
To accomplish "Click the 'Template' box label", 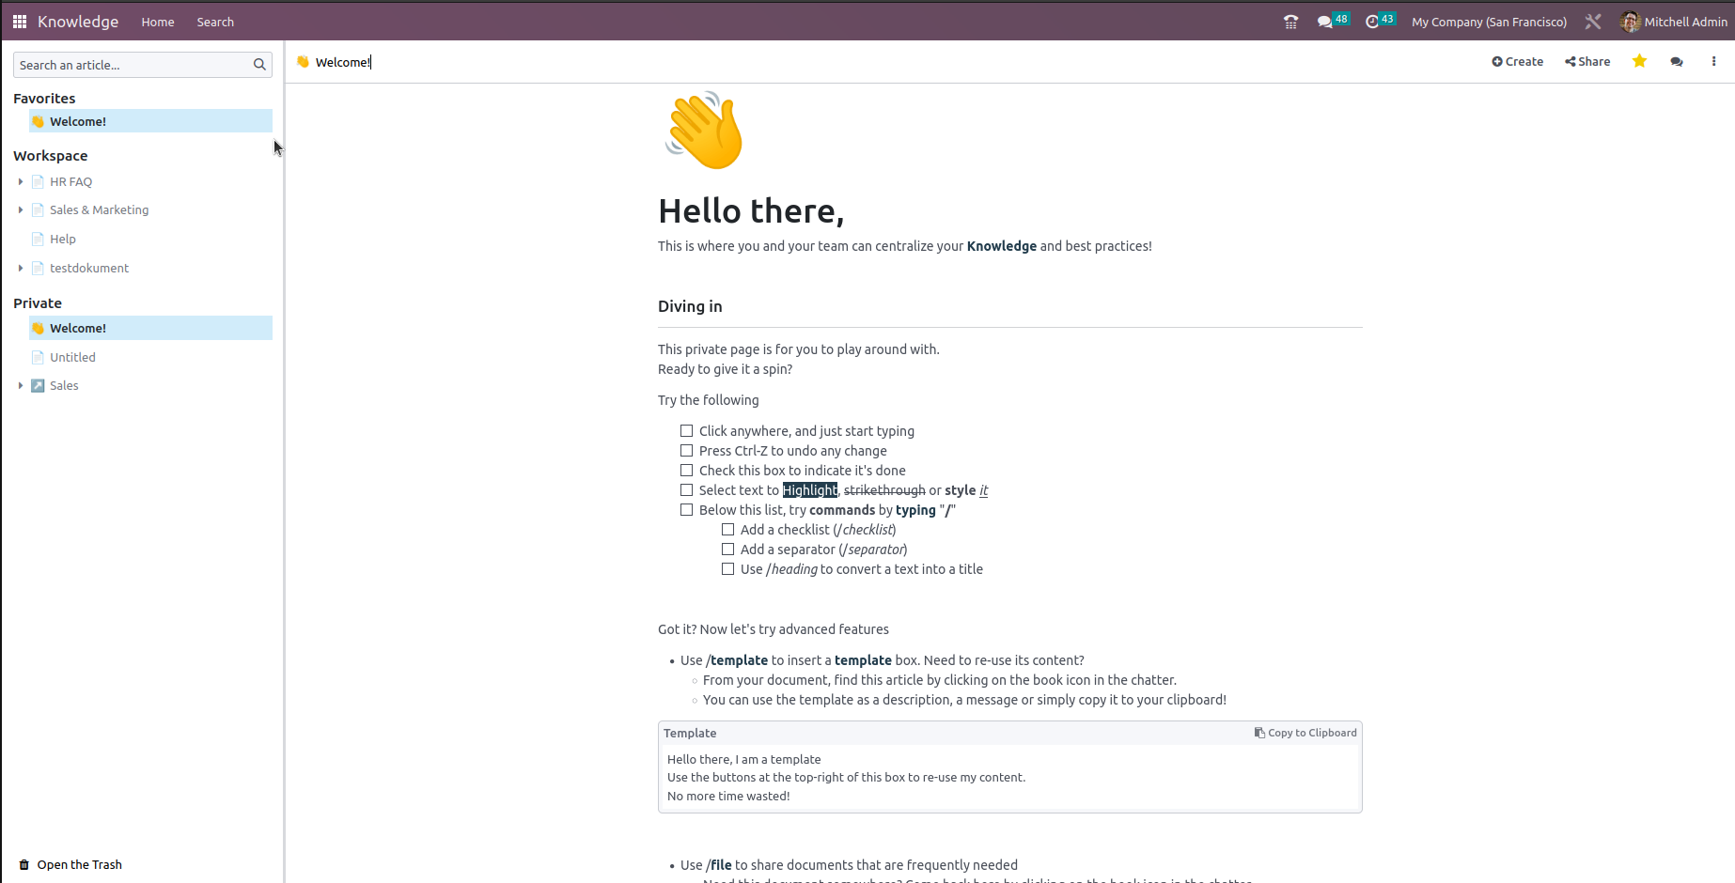I will [x=690, y=733].
